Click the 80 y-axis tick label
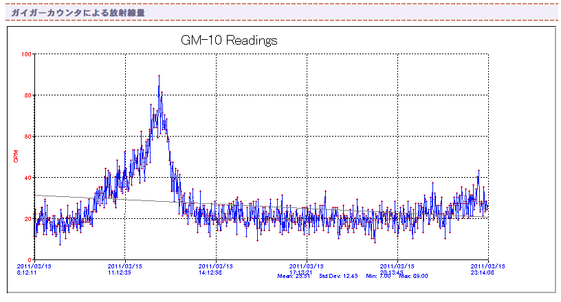This screenshot has width=561, height=302. (27, 95)
